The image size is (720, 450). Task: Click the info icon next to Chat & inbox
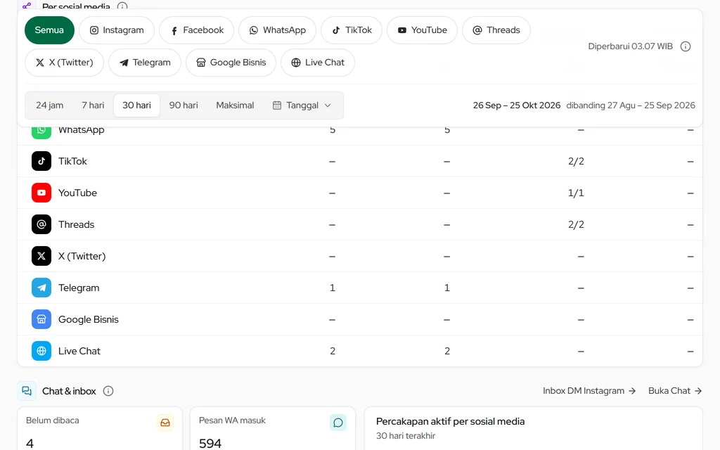tap(108, 391)
